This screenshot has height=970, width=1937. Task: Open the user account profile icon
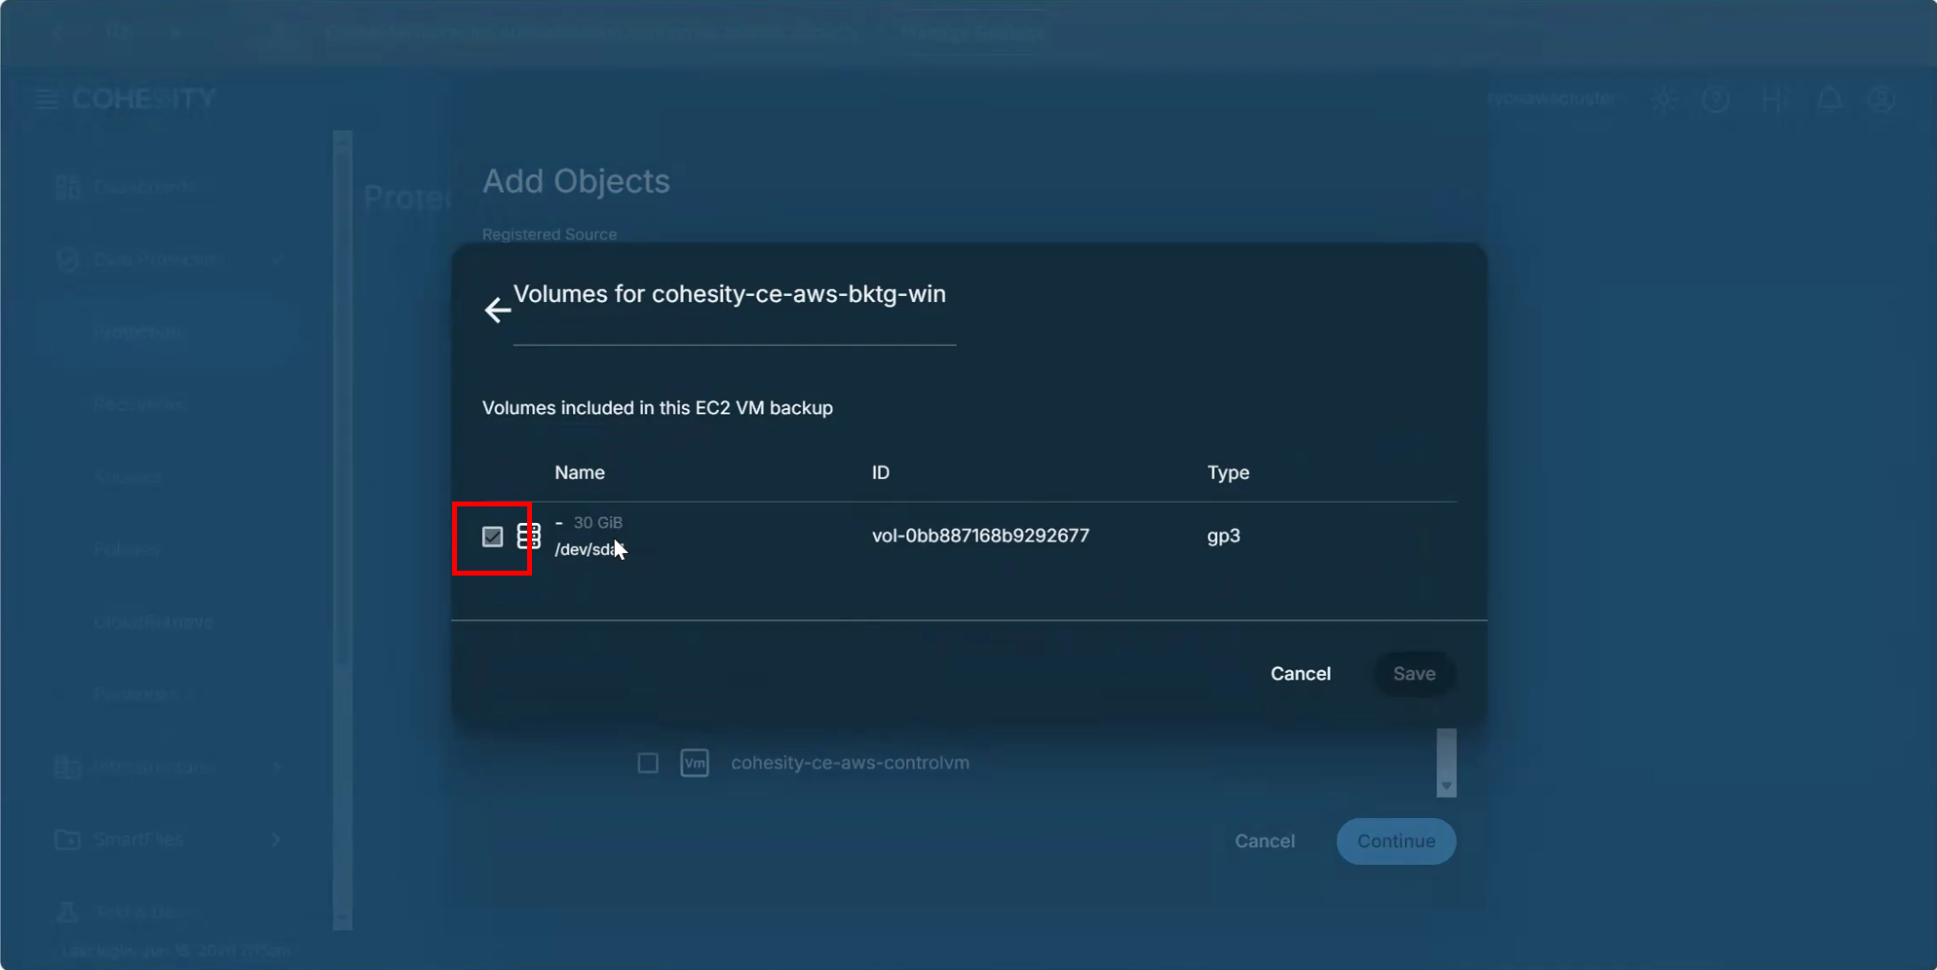(x=1881, y=98)
